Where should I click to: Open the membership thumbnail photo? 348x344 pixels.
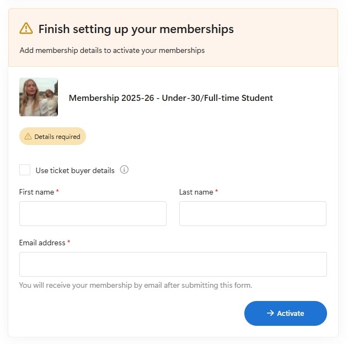click(x=39, y=97)
